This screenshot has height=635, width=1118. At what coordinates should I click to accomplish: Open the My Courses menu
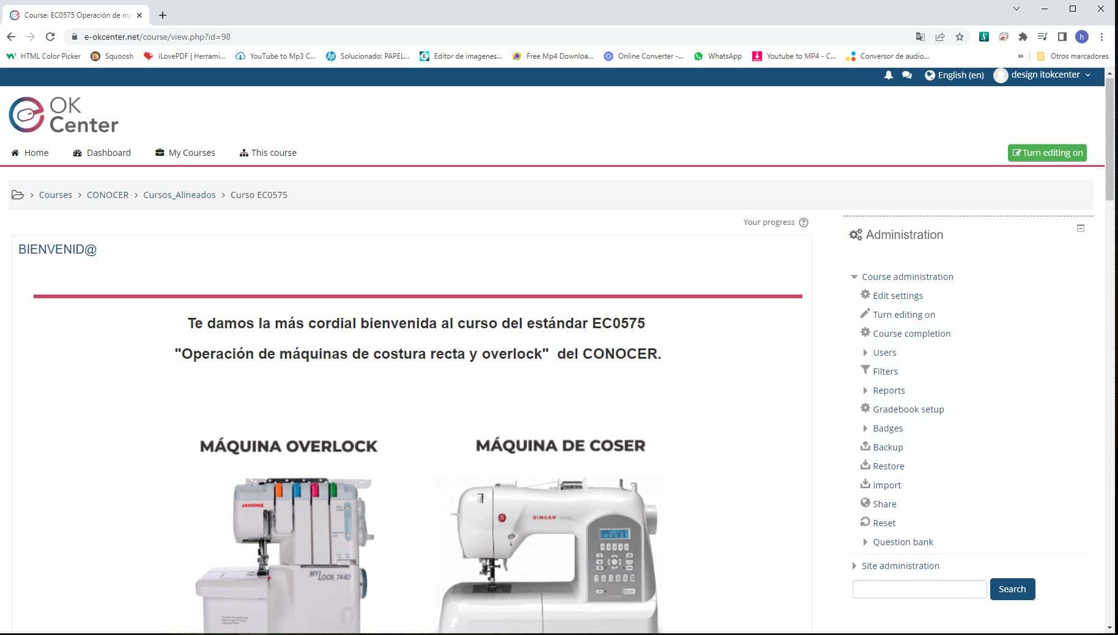(x=185, y=153)
